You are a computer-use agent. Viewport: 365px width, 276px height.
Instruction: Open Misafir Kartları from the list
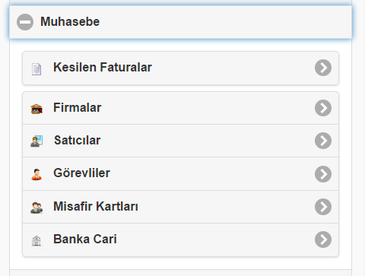point(180,207)
